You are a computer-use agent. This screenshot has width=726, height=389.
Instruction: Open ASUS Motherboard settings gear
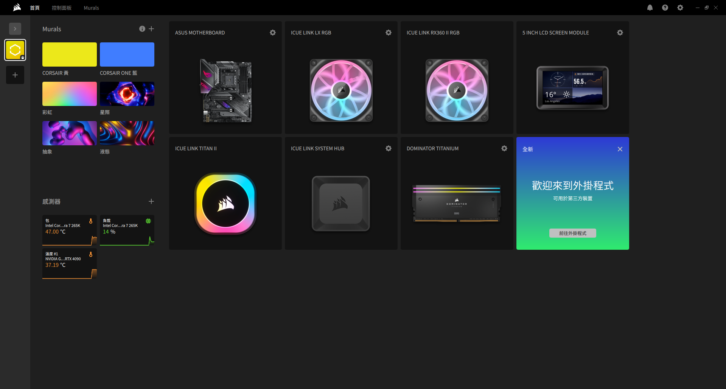click(x=273, y=33)
